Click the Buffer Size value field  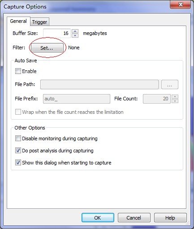[x=57, y=33]
